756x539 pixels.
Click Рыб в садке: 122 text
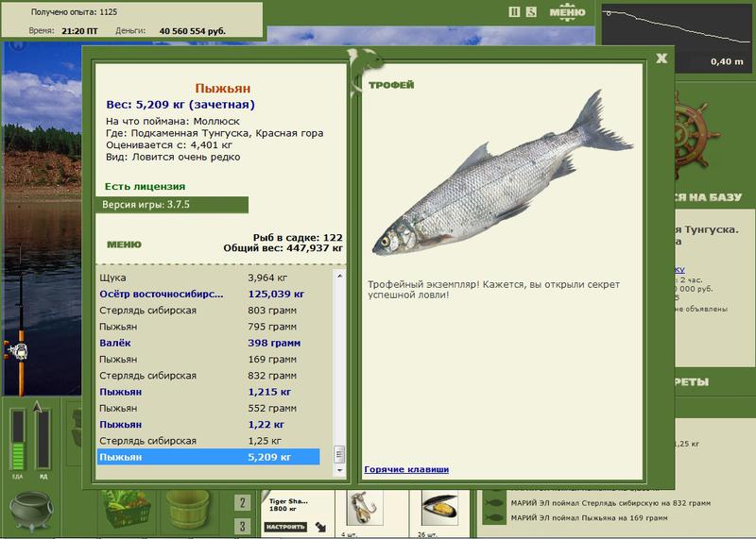pyautogui.click(x=298, y=238)
